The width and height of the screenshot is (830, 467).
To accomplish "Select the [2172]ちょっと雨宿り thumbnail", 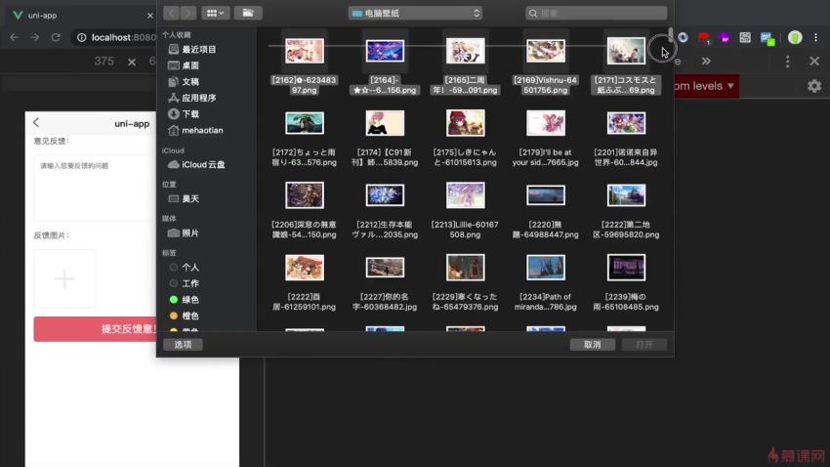I will (x=305, y=123).
